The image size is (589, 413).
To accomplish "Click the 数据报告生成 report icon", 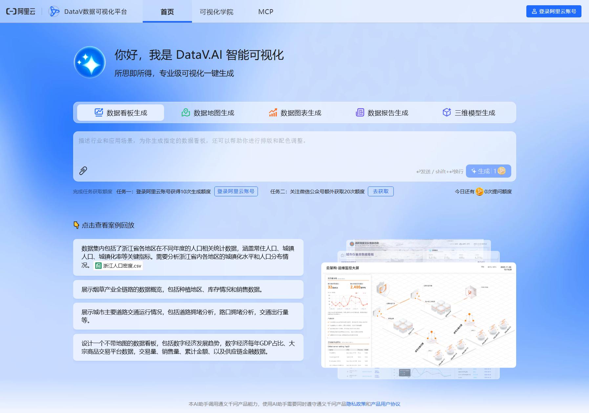I will (x=360, y=113).
